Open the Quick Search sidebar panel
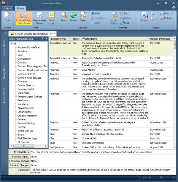The width and height of the screenshot is (178, 182). 4,96
